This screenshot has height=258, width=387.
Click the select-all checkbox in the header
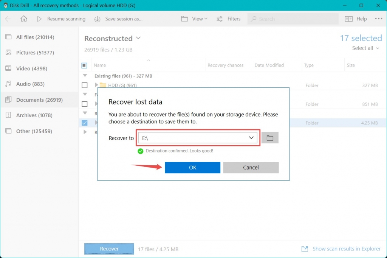(85, 65)
